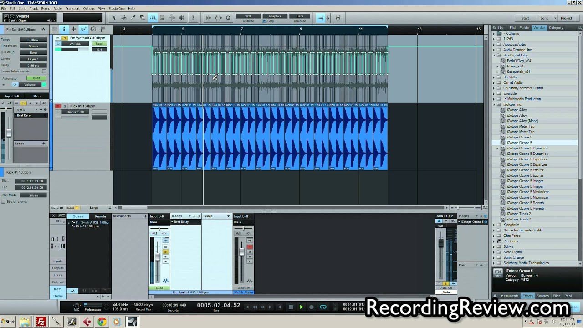This screenshot has width=583, height=328.
Task: Click the Fm Synth channel volume fader
Action: [158, 257]
